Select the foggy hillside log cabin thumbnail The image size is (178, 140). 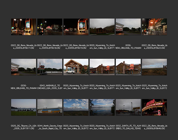(102, 27)
